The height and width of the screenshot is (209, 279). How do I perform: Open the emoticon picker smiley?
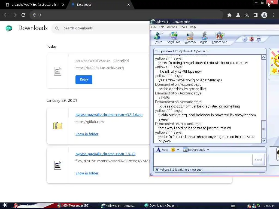tap(173, 150)
